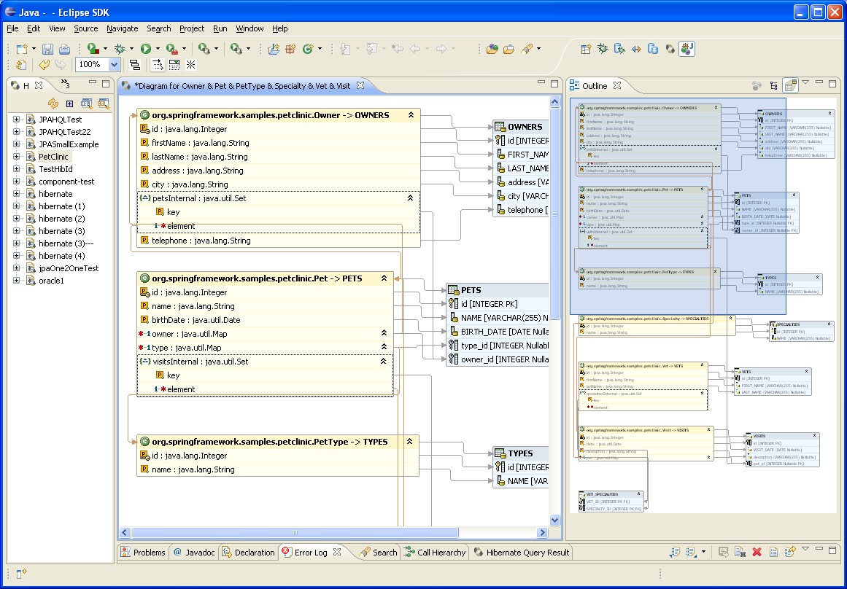Click the Undo arrow icon
Image resolution: width=847 pixels, height=589 pixels.
click(44, 65)
